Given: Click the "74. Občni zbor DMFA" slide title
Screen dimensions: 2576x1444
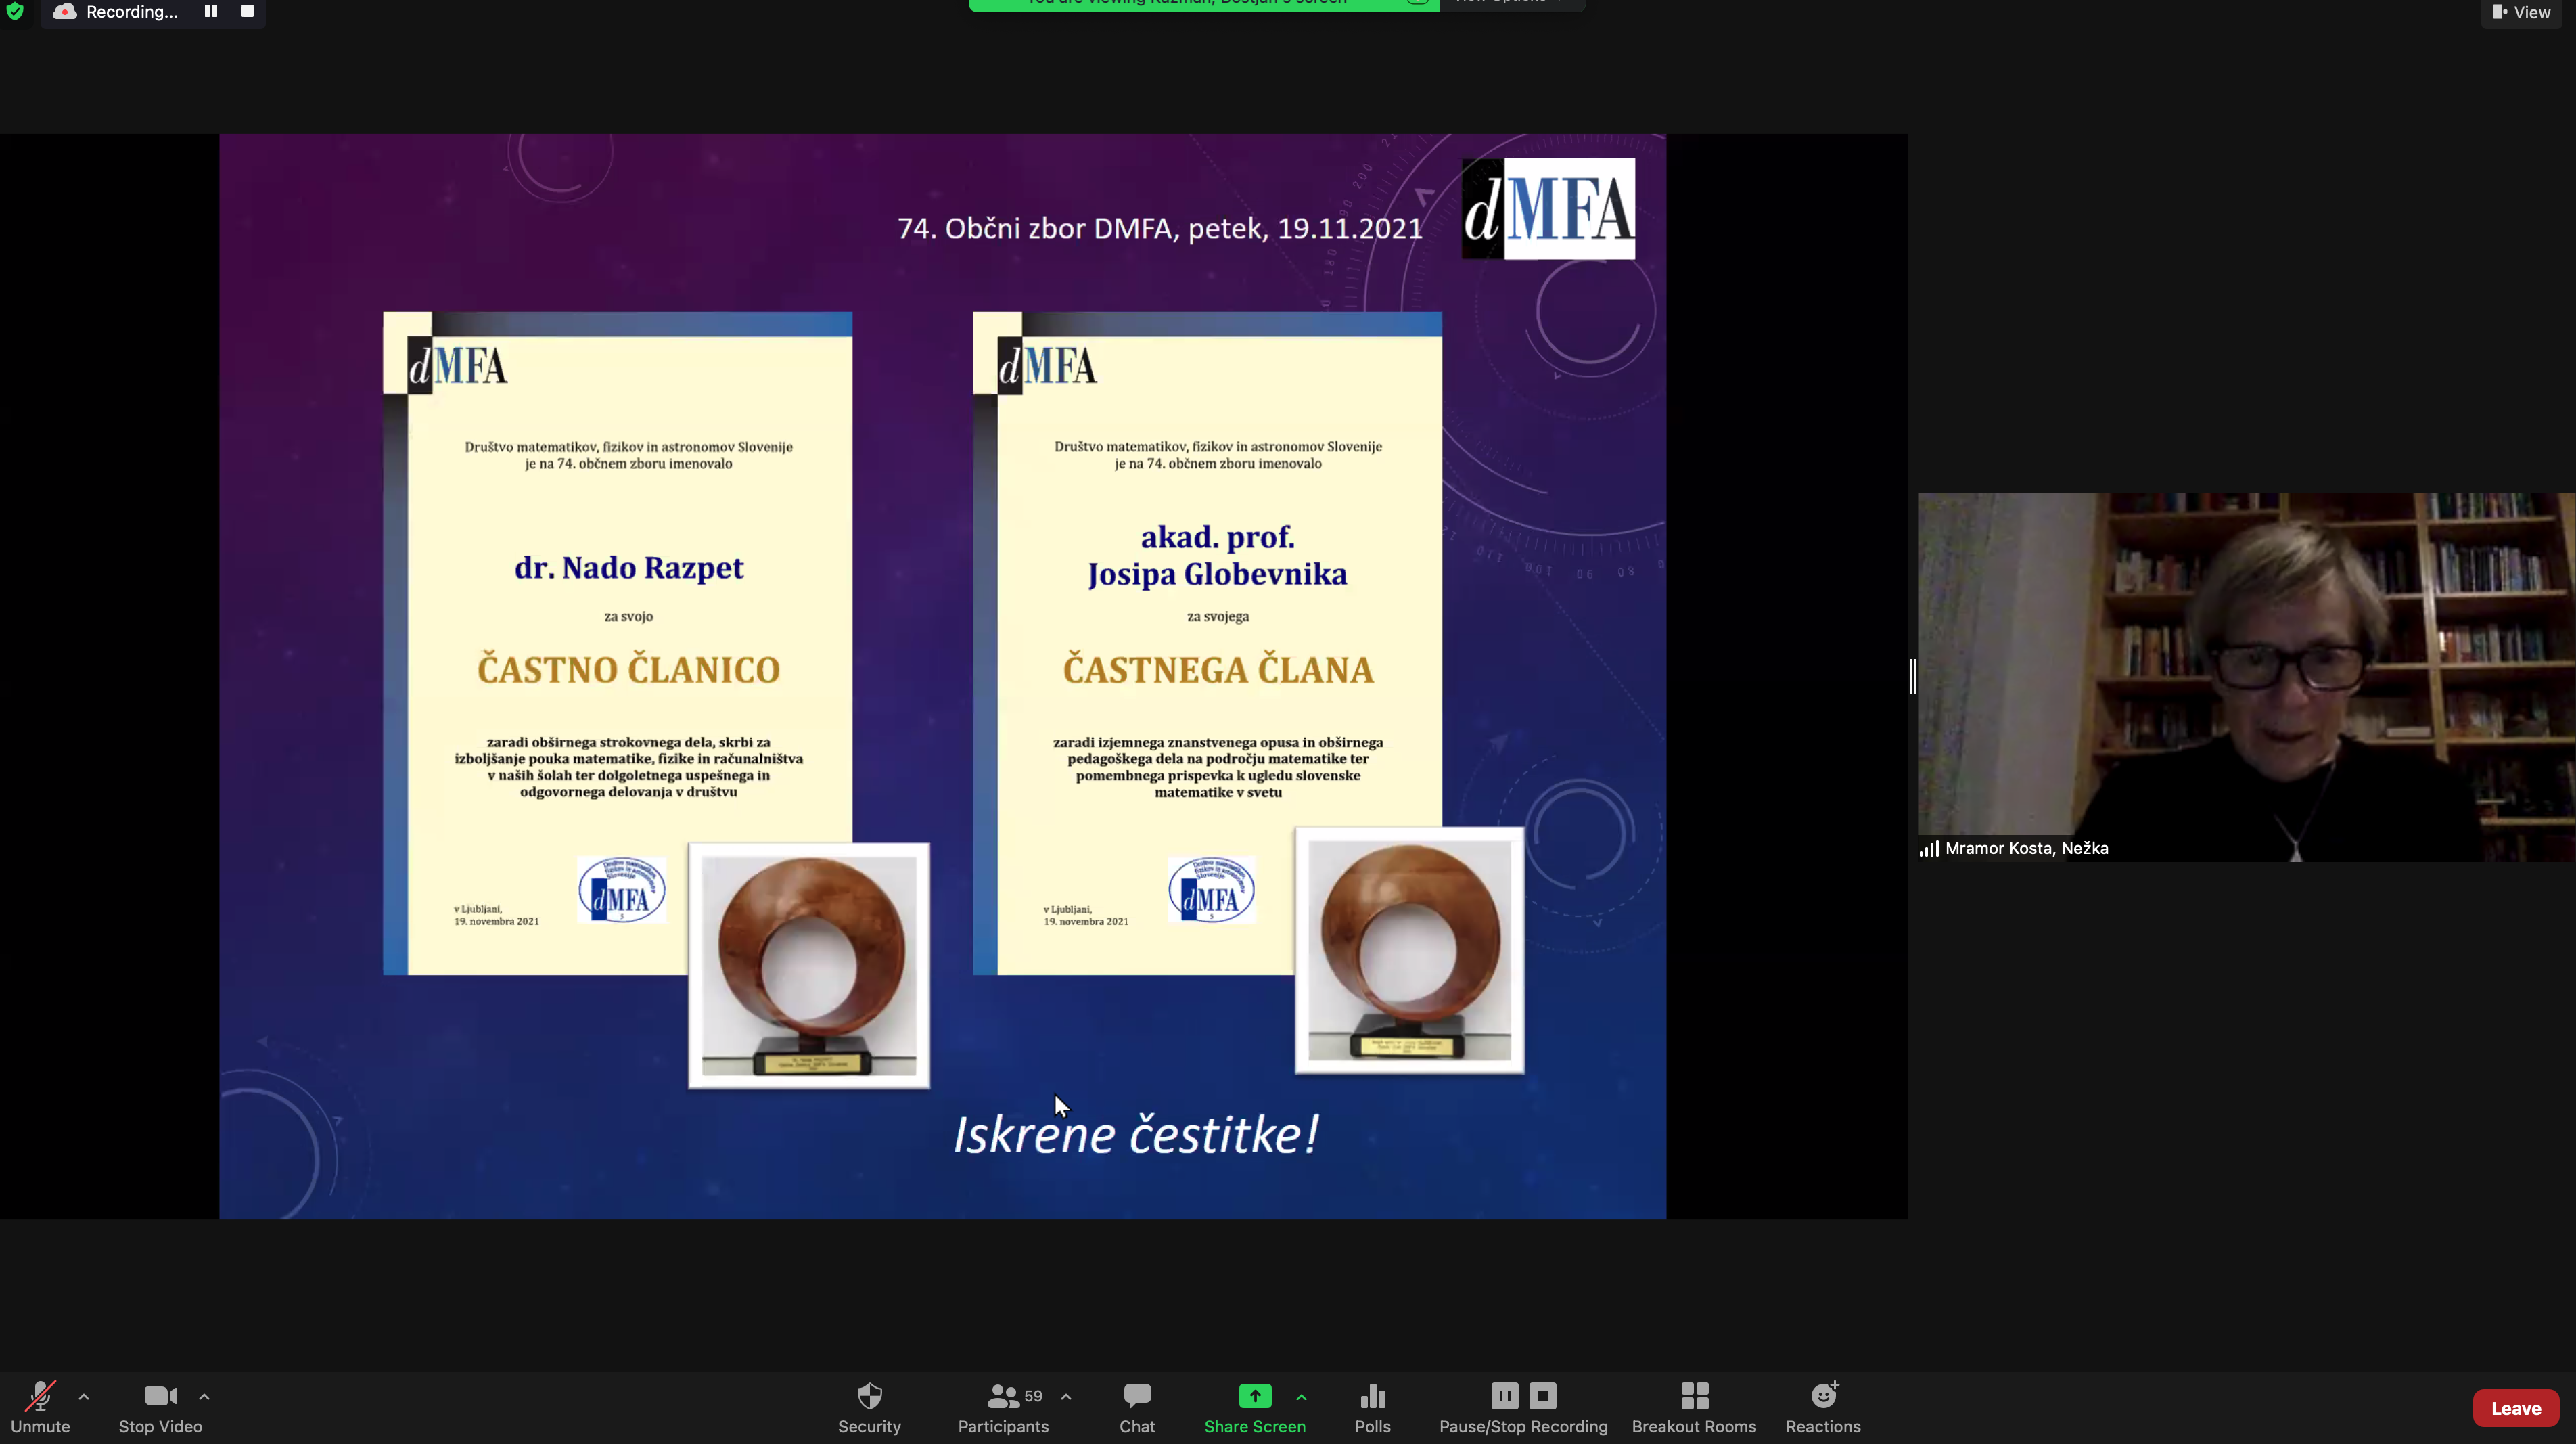Looking at the screenshot, I should (1160, 228).
